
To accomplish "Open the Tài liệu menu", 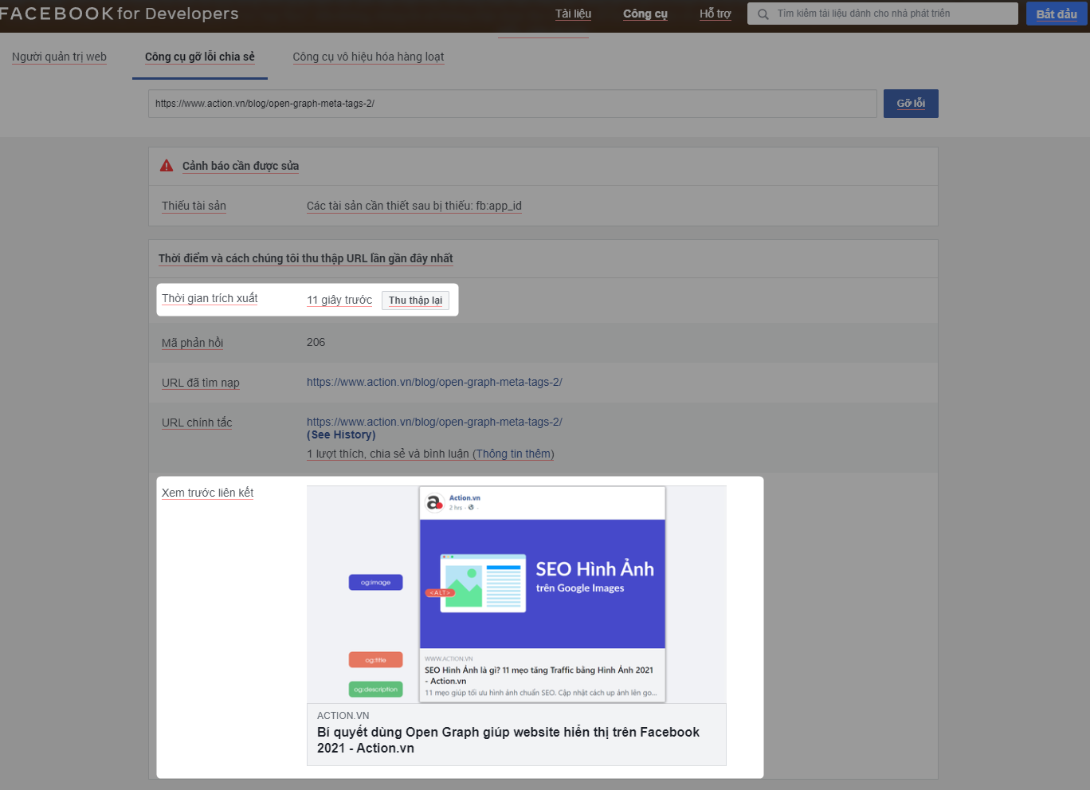I will (574, 14).
